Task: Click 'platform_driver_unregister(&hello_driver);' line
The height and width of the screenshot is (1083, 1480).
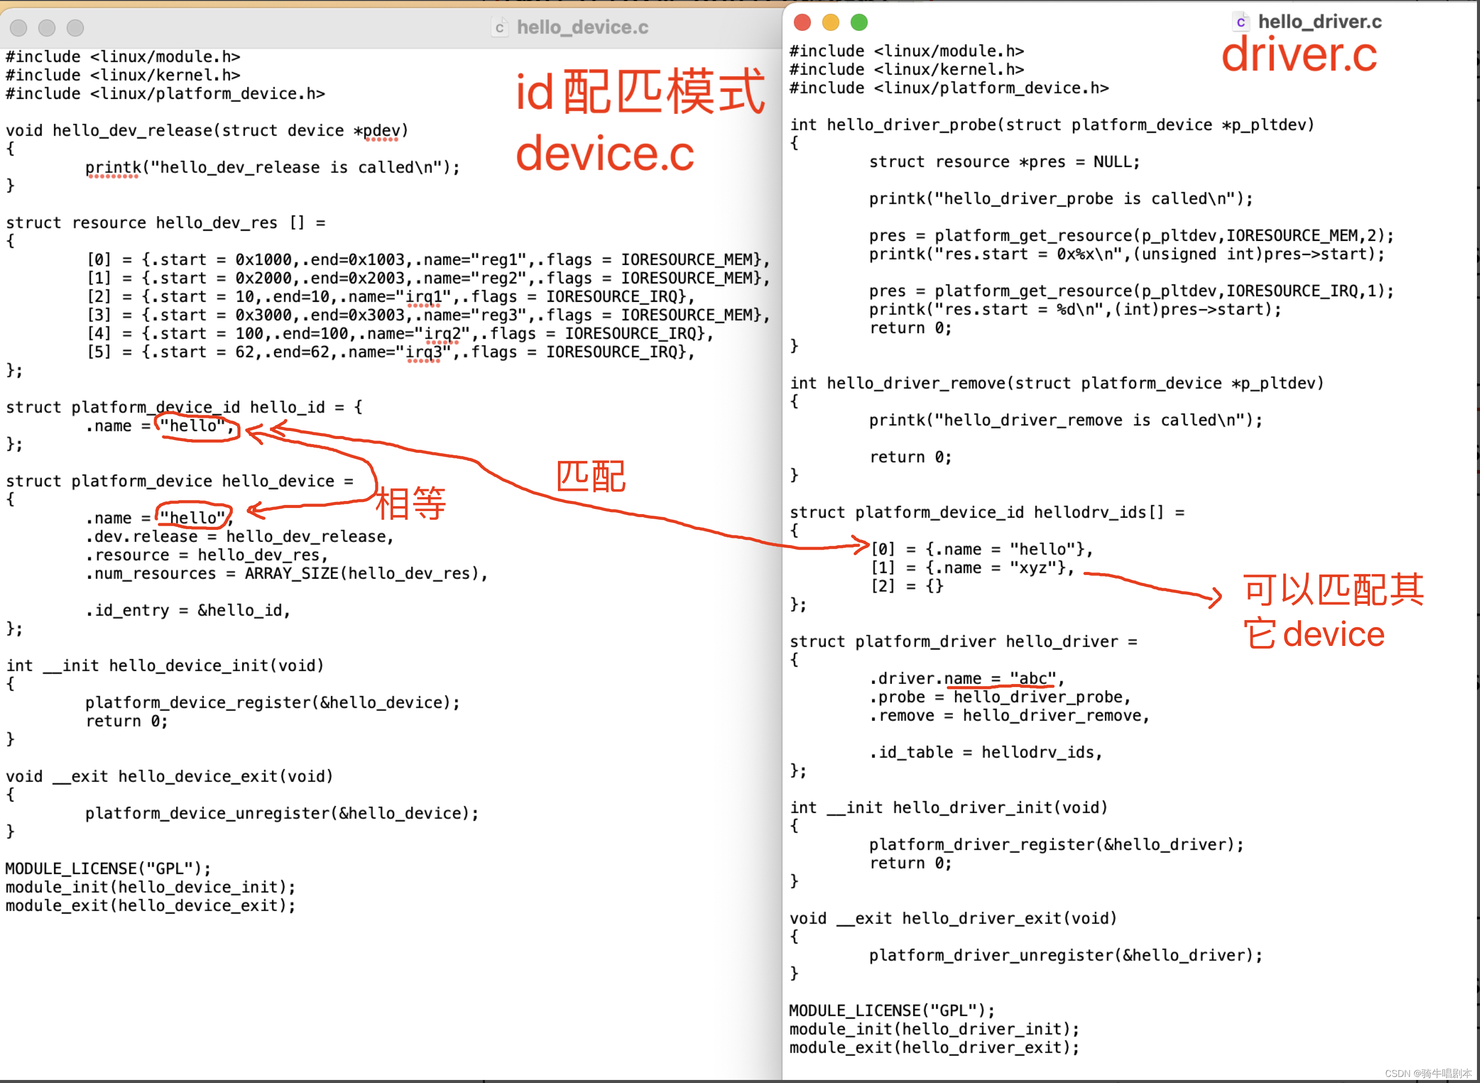Action: (1066, 955)
